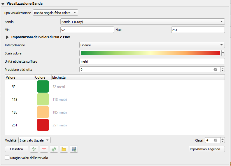The height and width of the screenshot is (166, 231).
Task: Click the Unità etichetta suffisso field
Action: pos(152,61)
